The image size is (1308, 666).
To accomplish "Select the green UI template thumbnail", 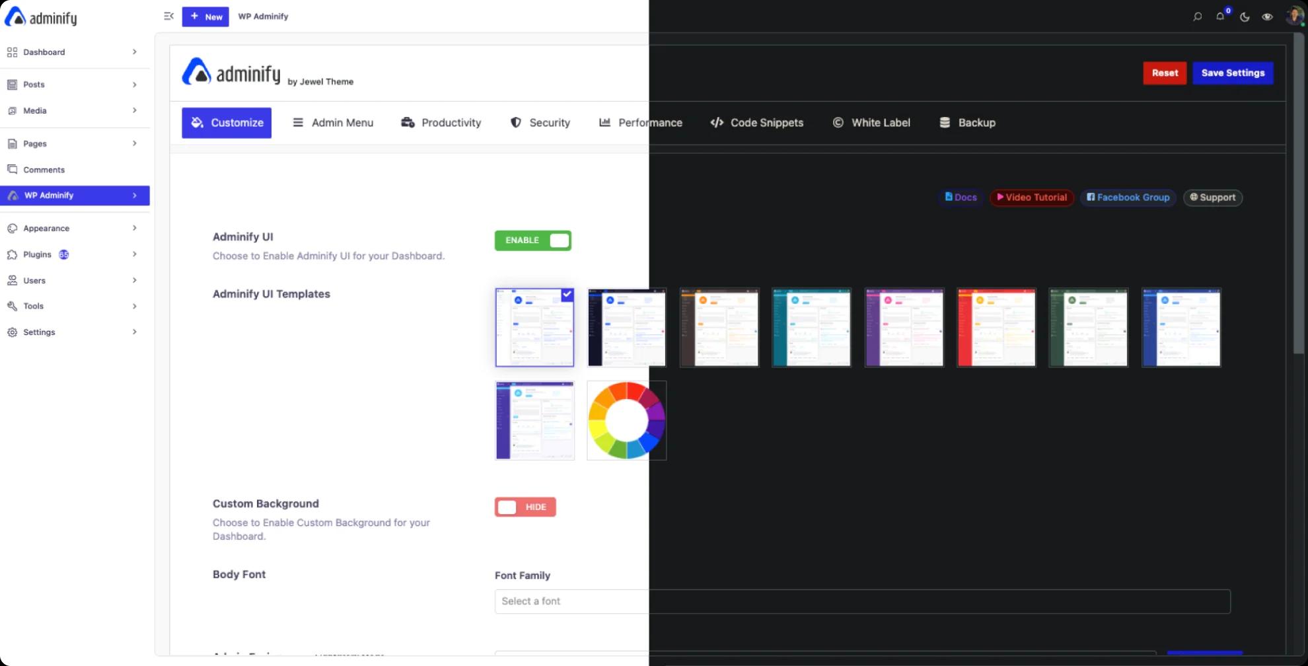I will pos(1089,328).
